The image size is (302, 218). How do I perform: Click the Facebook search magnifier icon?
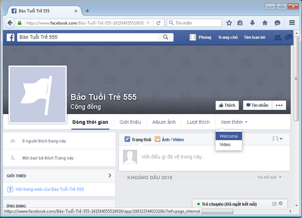click(x=165, y=37)
